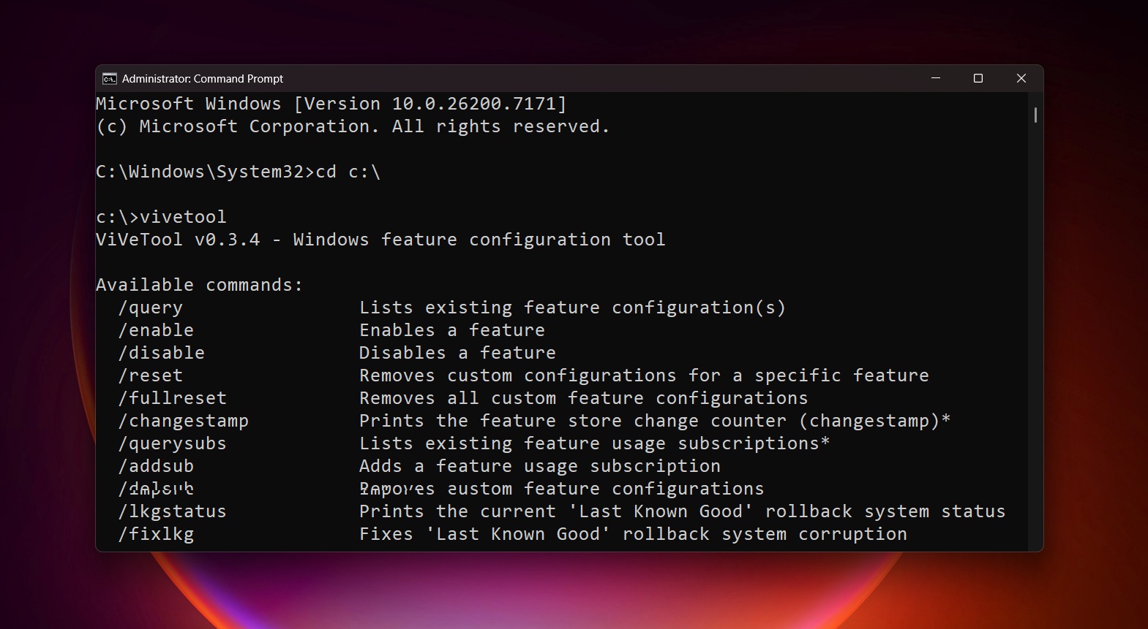Click the typed 'vivetool' command line
This screenshot has width=1148, height=629.
pos(161,217)
